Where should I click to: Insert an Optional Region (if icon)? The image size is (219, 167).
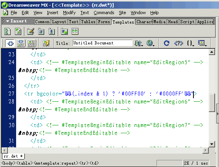point(41,31)
